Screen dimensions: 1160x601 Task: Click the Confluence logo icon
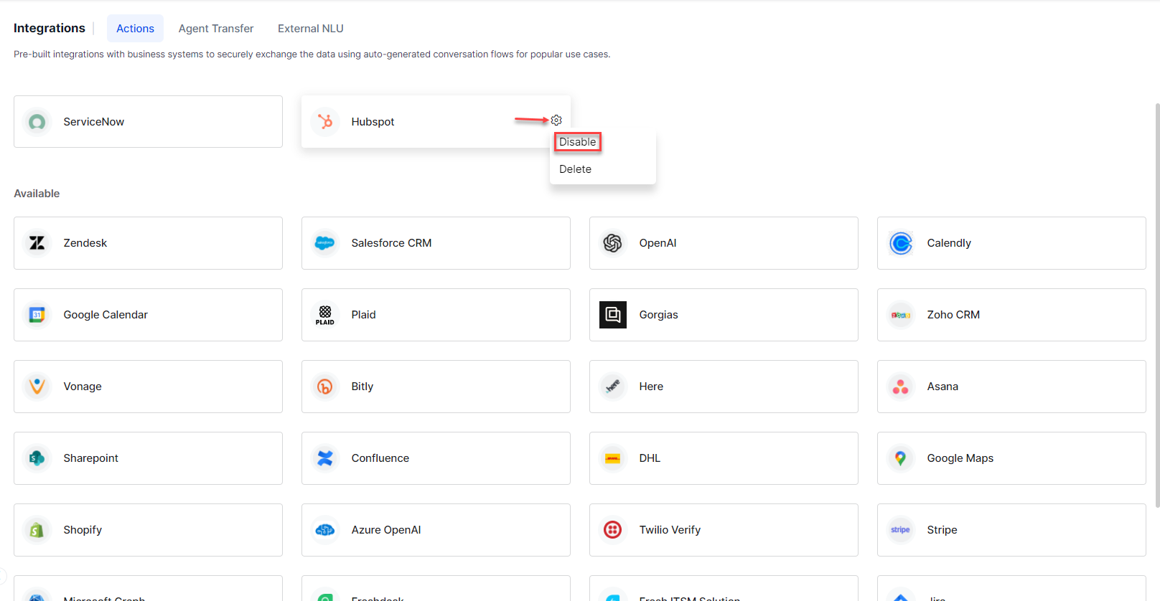pyautogui.click(x=325, y=458)
